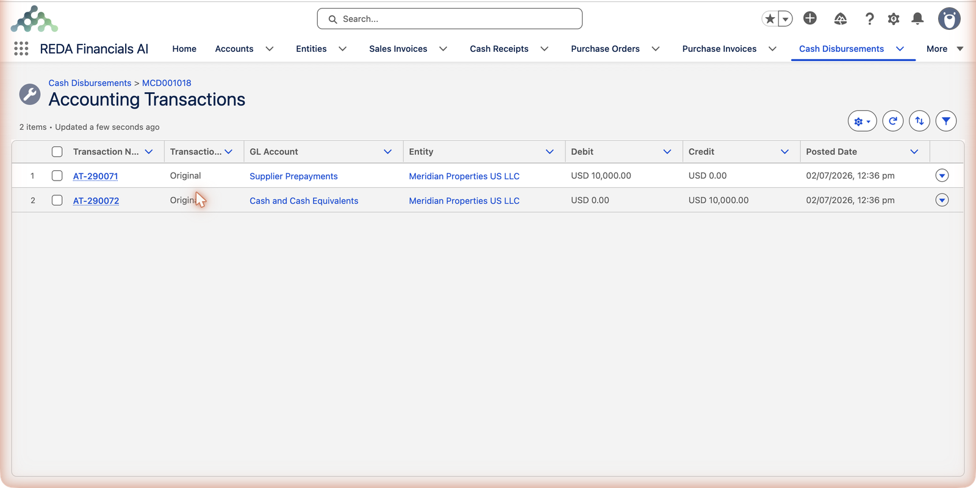The width and height of the screenshot is (976, 488).
Task: Switch to the Entities tab
Action: click(x=311, y=49)
